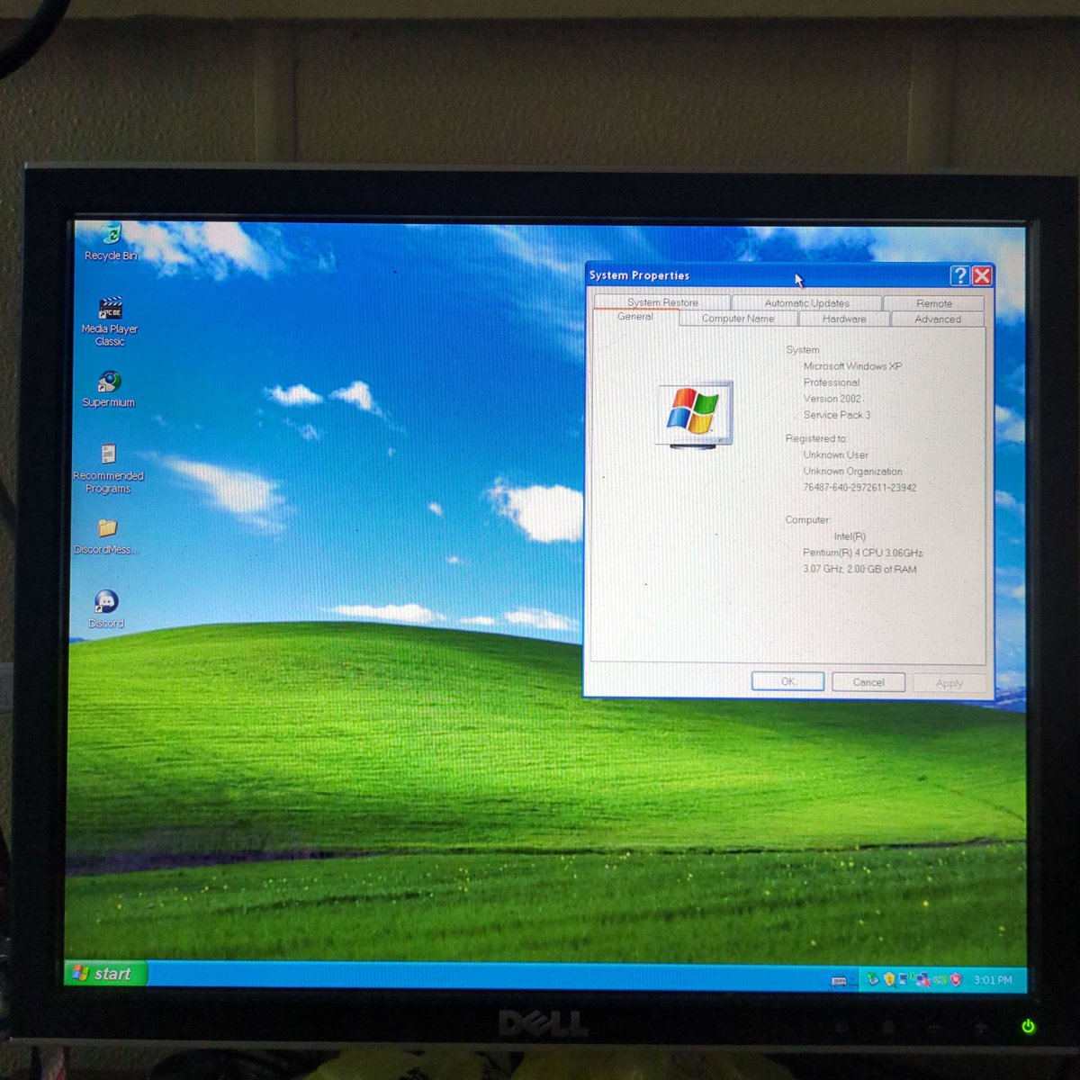This screenshot has width=1080, height=1080.
Task: Click OK to close System Properties
Action: [787, 681]
